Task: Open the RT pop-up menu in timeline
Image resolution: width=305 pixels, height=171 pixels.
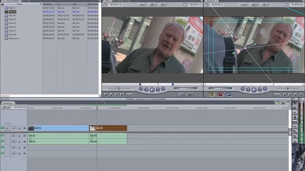Action: [x=5, y=107]
